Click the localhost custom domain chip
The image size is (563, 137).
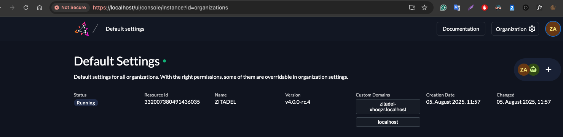pos(388,122)
